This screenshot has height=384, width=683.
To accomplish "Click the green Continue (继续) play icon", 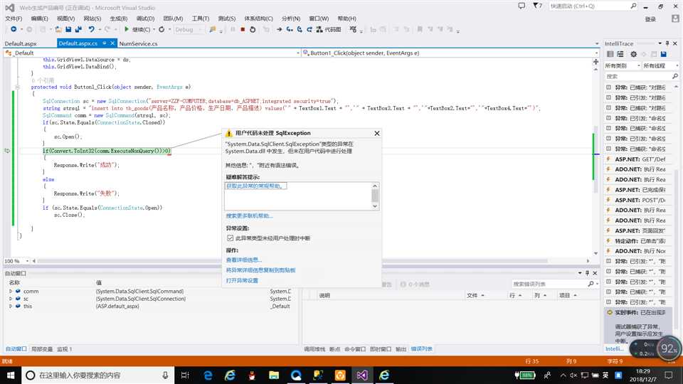I will (x=127, y=29).
